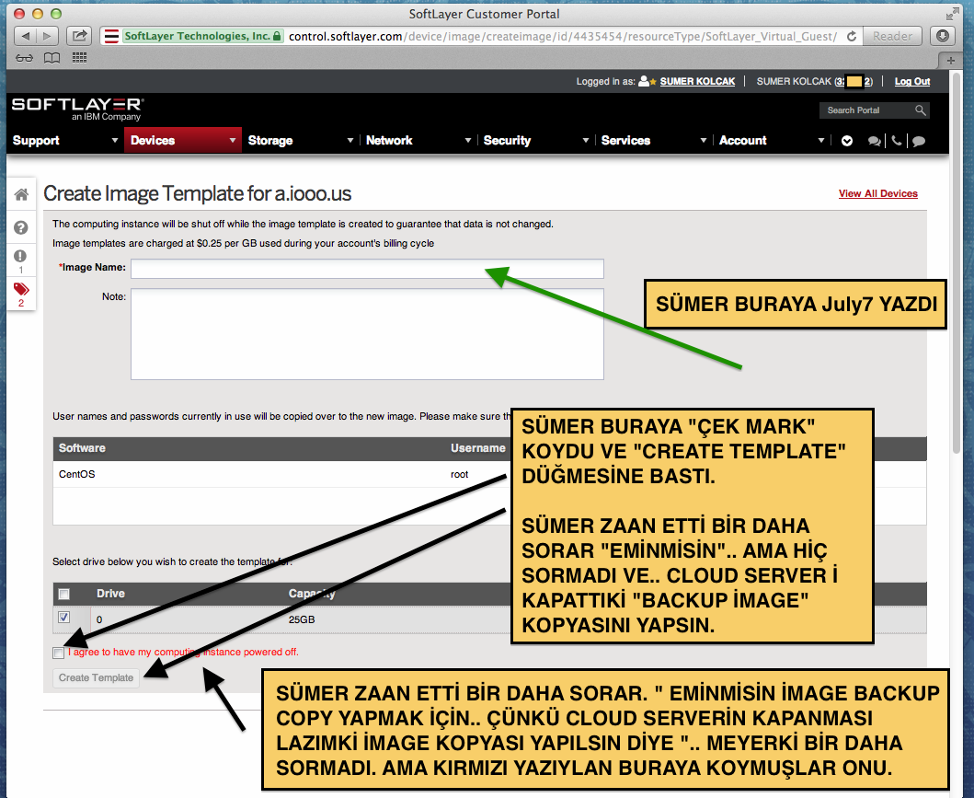
Task: Click the SoftLayer Technologies certificate badge
Action: click(202, 36)
